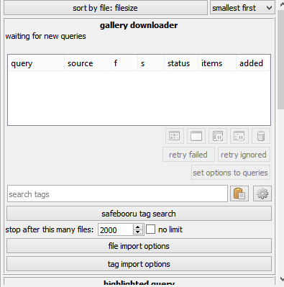Image resolution: width=284 pixels, height=287 pixels.
Task: Click the scrollbar down arrow at panel bottom
Action: (281, 279)
